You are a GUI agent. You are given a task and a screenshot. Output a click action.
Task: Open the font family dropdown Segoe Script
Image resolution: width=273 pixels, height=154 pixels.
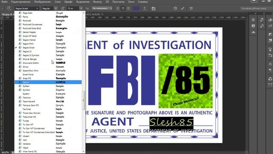[x=26, y=9]
